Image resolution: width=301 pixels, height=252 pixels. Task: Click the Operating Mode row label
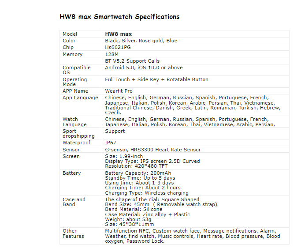click(x=74, y=82)
